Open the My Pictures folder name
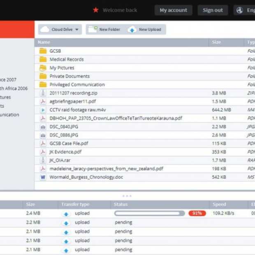Image resolution: width=255 pixels, height=255 pixels. (62, 68)
